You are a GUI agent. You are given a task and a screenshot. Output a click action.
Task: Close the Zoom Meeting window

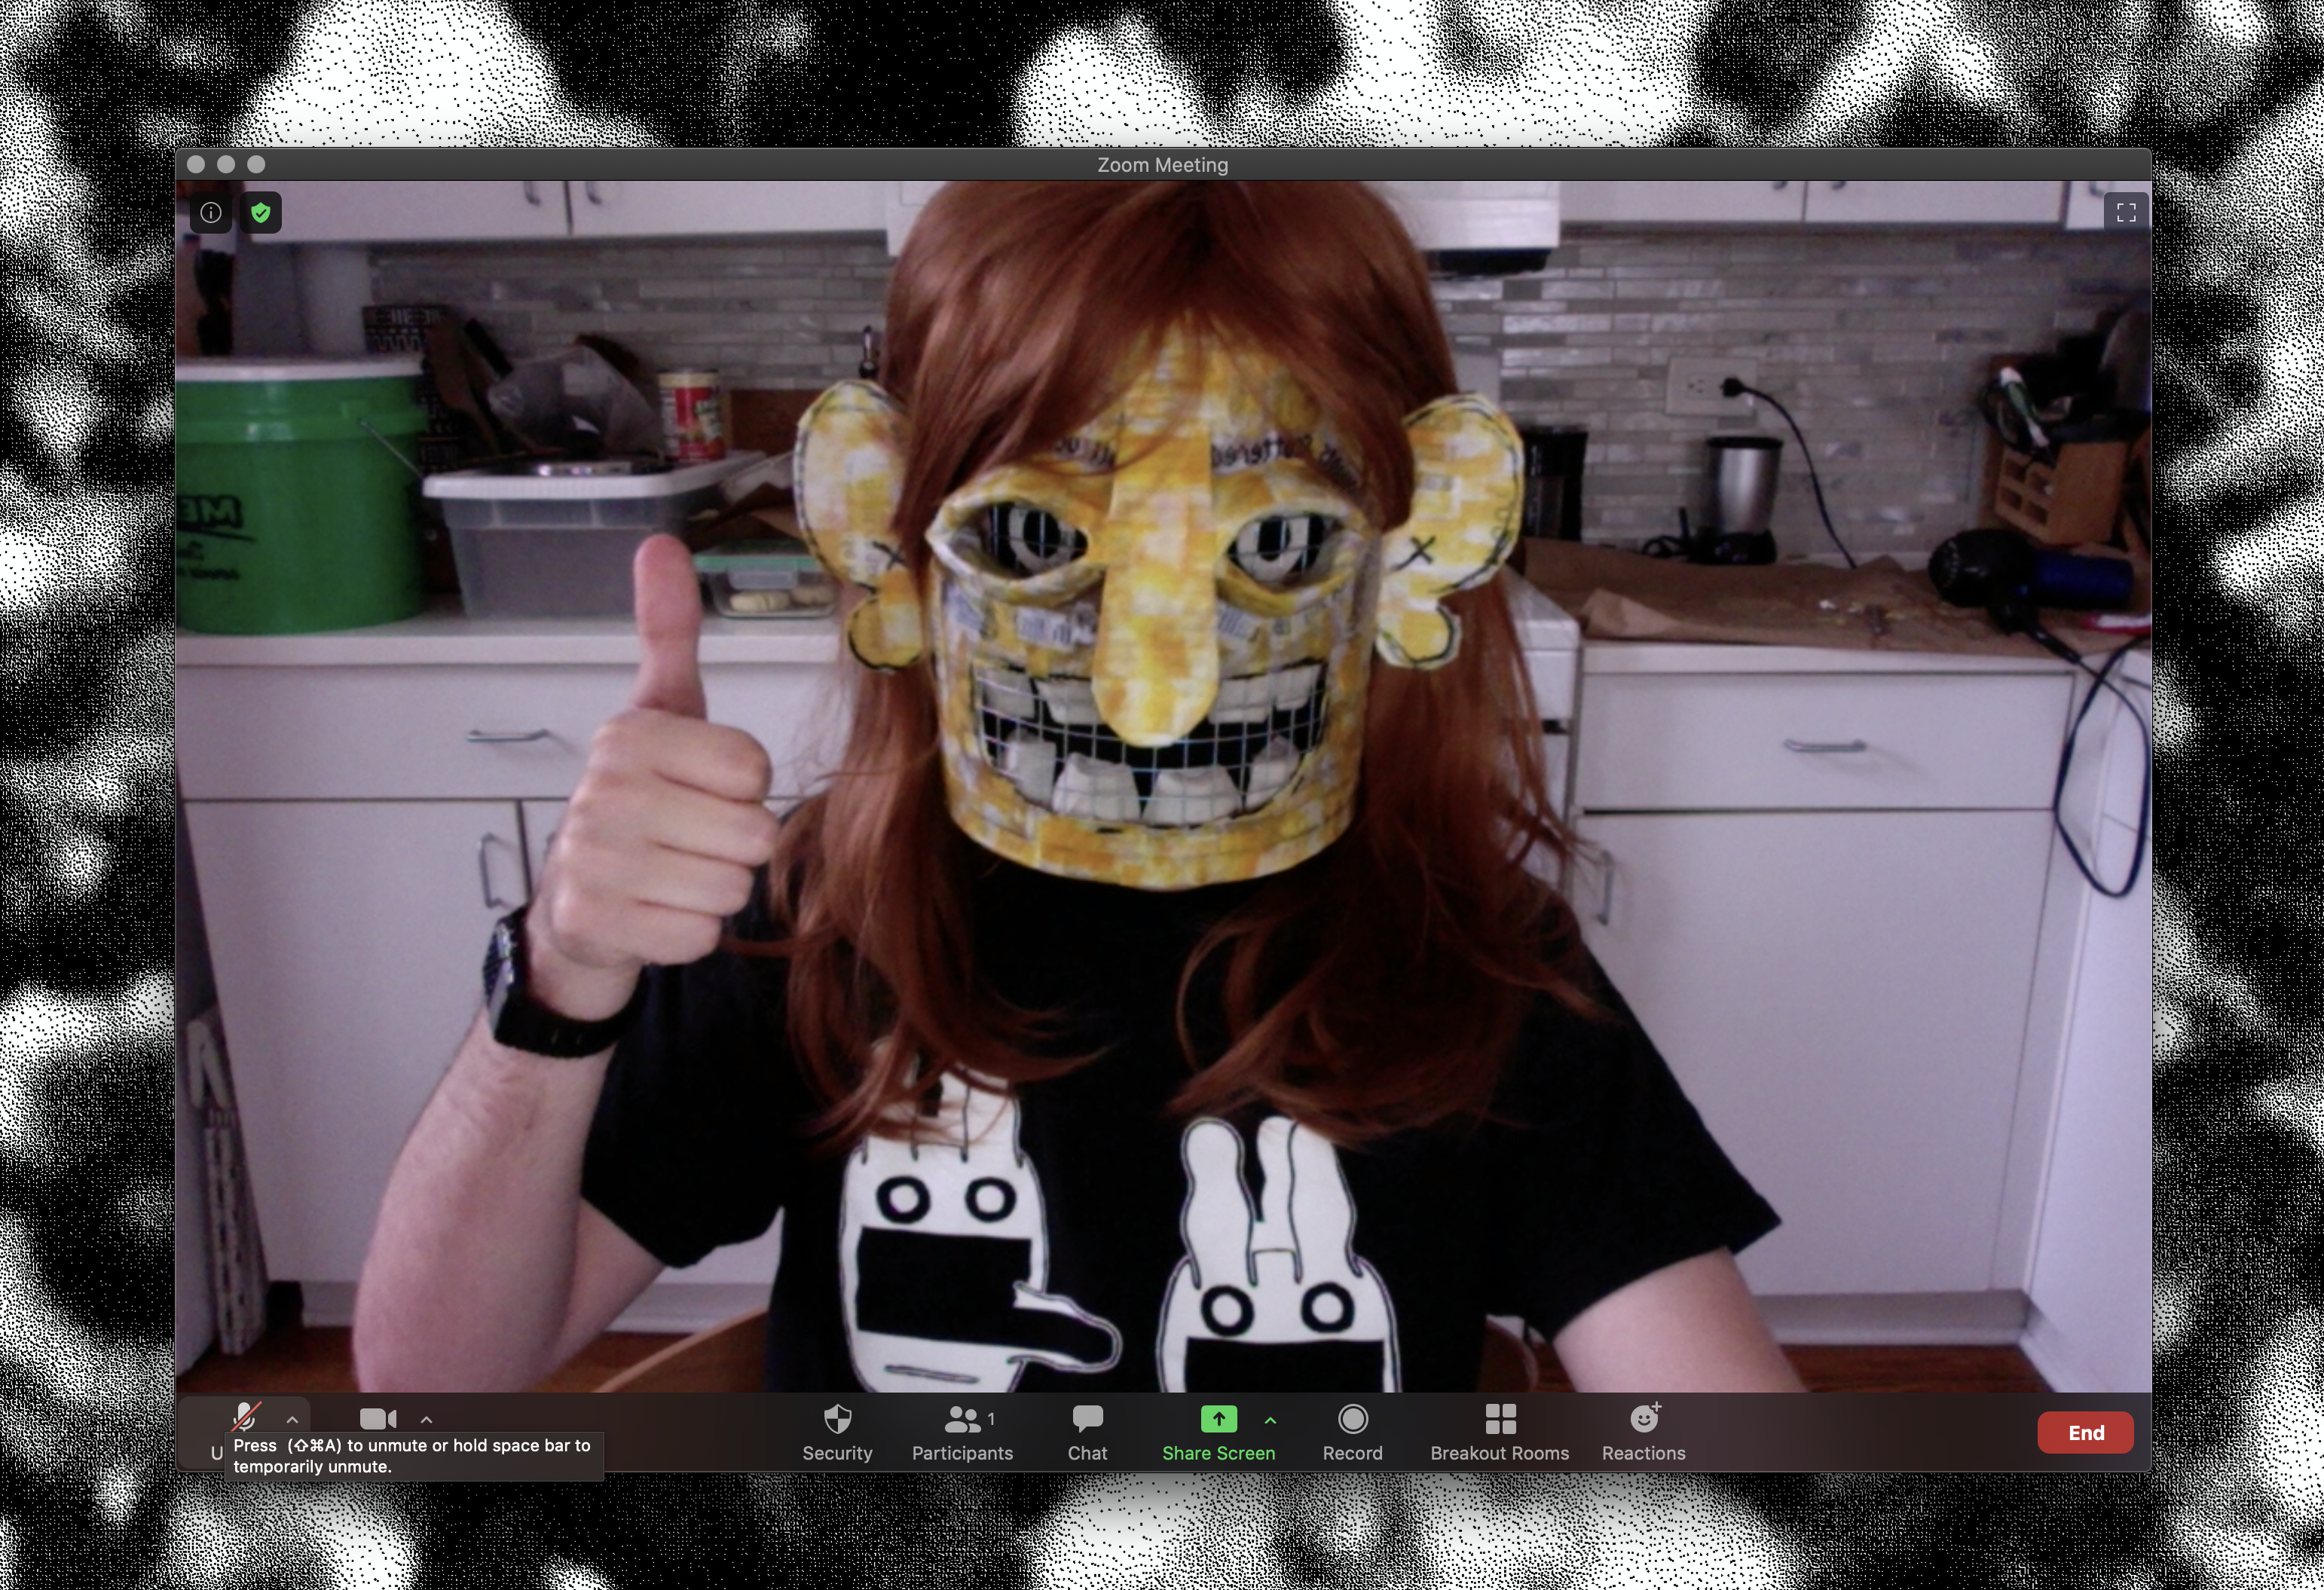(196, 165)
